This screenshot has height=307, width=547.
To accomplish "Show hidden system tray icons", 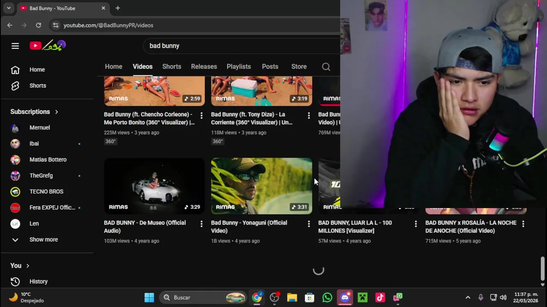I will click(x=468, y=297).
